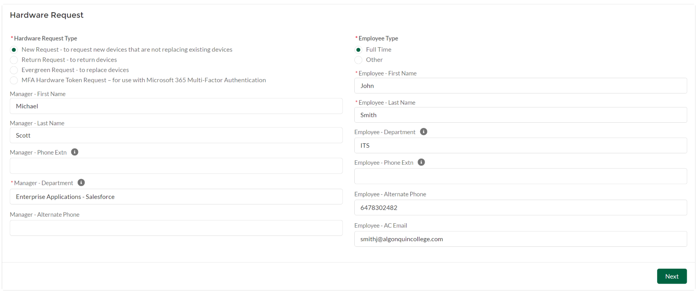This screenshot has width=699, height=294.
Task: Click info icon beside Employee - Department
Action: [423, 131]
